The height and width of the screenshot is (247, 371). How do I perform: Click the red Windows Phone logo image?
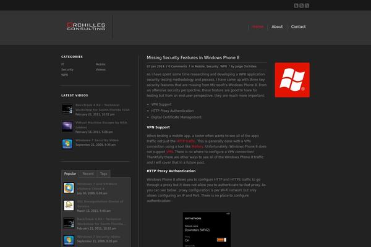click(292, 80)
